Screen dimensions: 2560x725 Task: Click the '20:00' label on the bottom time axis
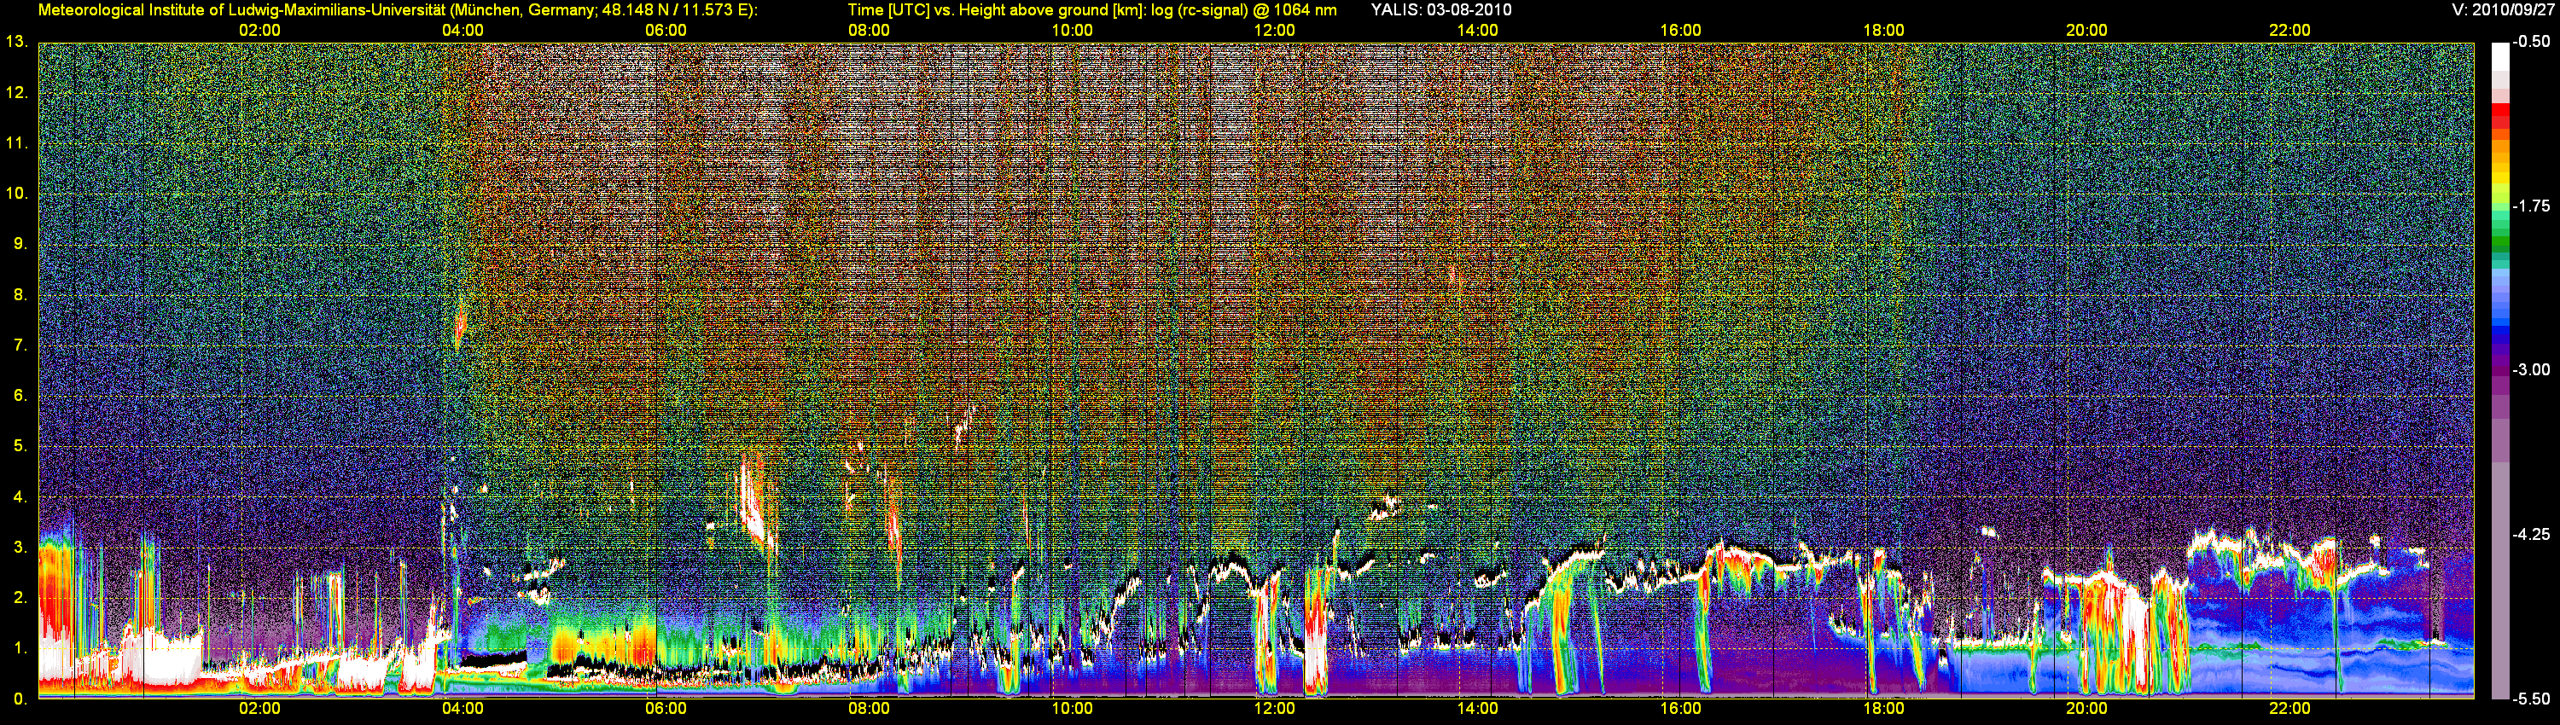click(2087, 709)
